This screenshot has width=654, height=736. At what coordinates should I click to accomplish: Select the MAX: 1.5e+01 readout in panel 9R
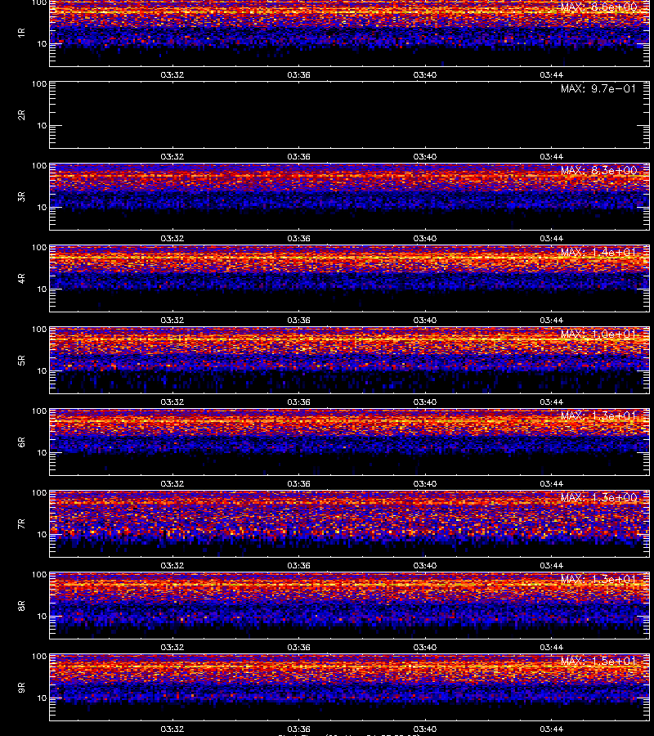click(x=598, y=661)
